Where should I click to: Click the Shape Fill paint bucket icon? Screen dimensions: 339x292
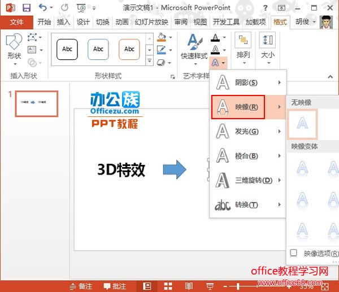162,37
